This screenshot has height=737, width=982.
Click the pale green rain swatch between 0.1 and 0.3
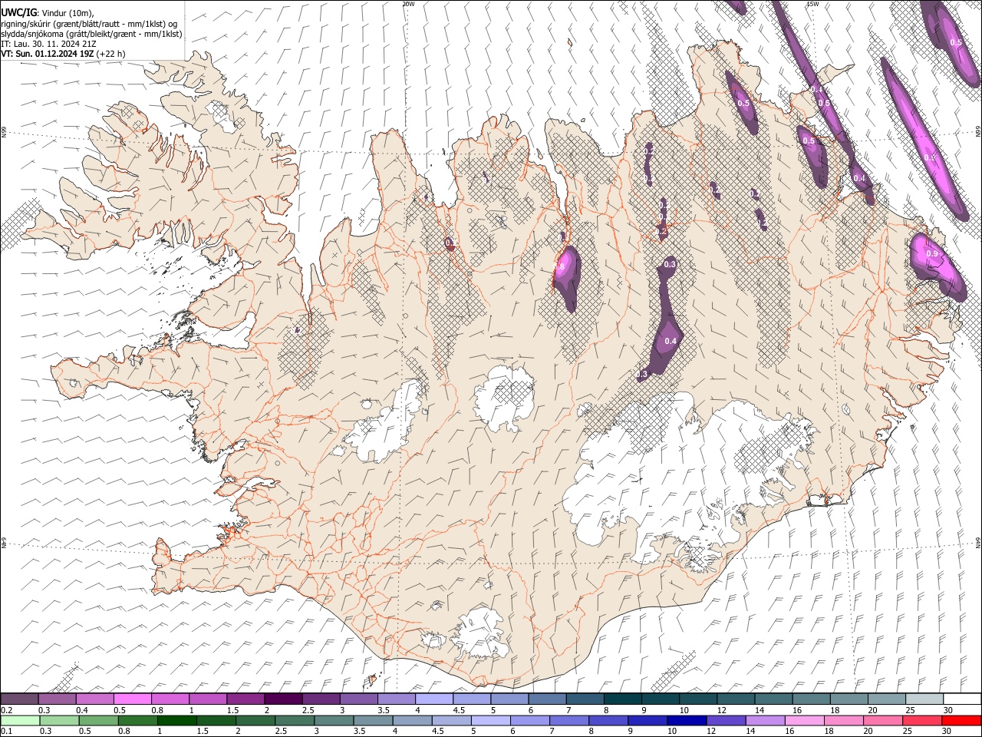(19, 720)
